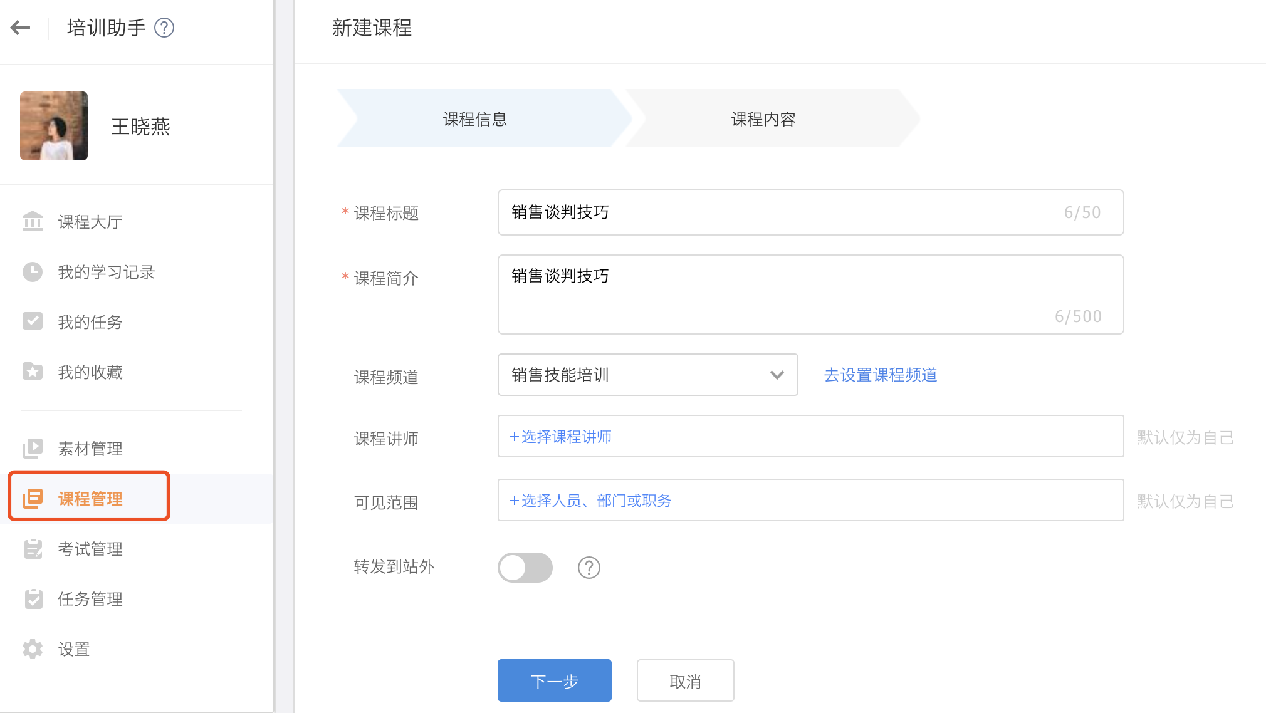Screen dimensions: 1266x713
Task: Open 设置 gear icon
Action: coord(33,649)
